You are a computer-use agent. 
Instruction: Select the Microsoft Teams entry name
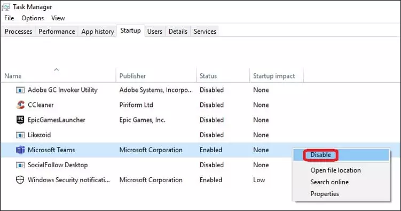coord(51,150)
